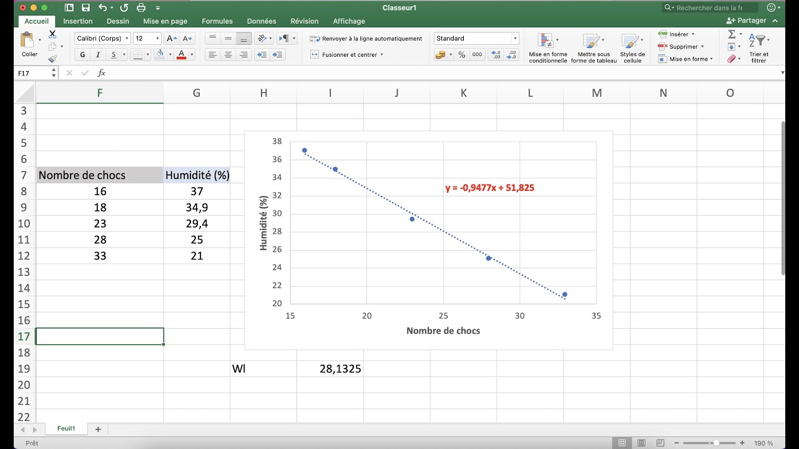
Task: Click the increase indent icon
Action: [278, 55]
